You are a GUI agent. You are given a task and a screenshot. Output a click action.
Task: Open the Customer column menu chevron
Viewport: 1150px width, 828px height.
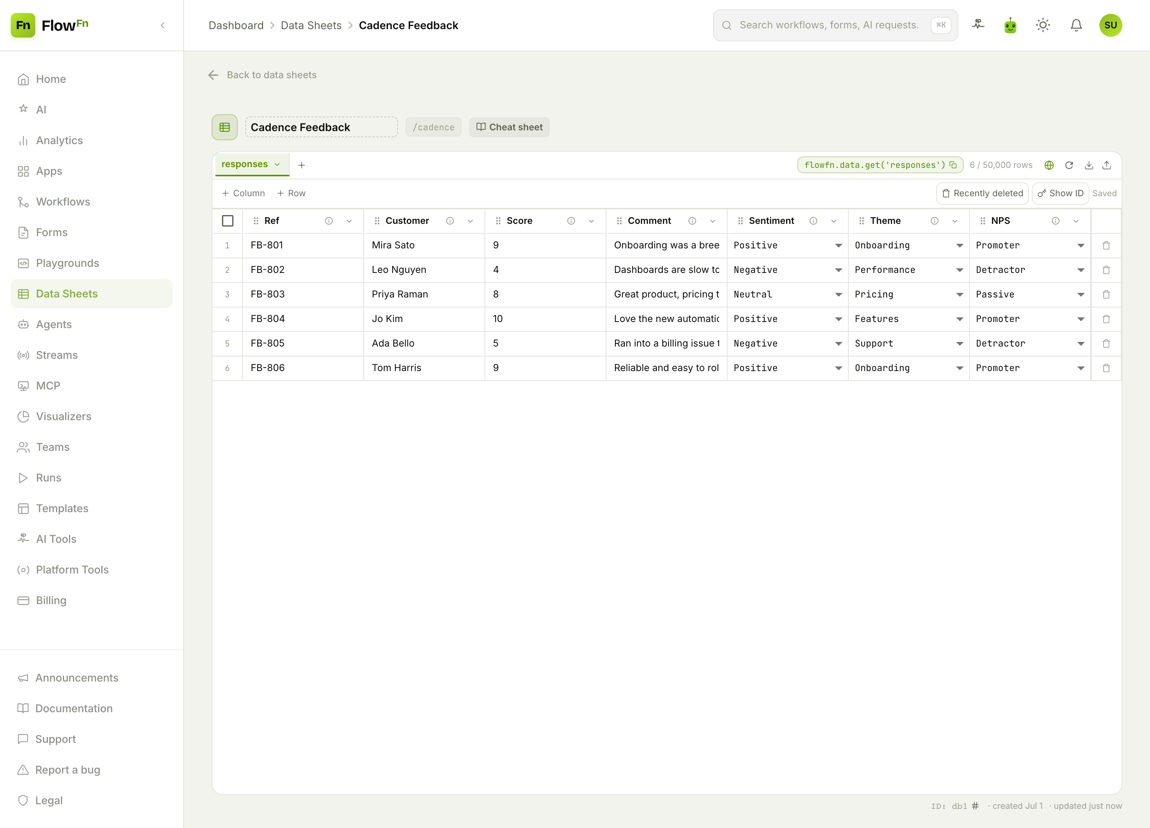pyautogui.click(x=470, y=220)
